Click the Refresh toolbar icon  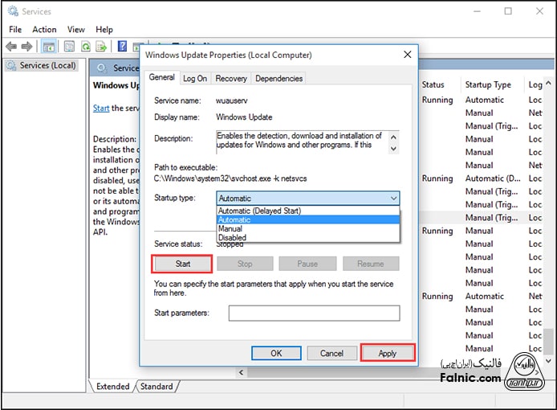[84, 47]
